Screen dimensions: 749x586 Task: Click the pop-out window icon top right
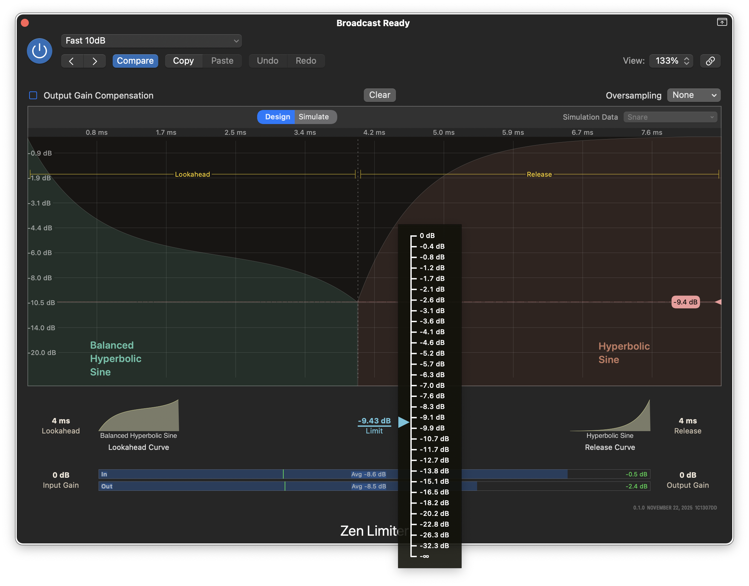[x=722, y=22]
